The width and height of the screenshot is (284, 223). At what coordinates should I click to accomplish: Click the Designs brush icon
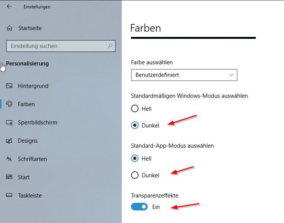coord(9,141)
